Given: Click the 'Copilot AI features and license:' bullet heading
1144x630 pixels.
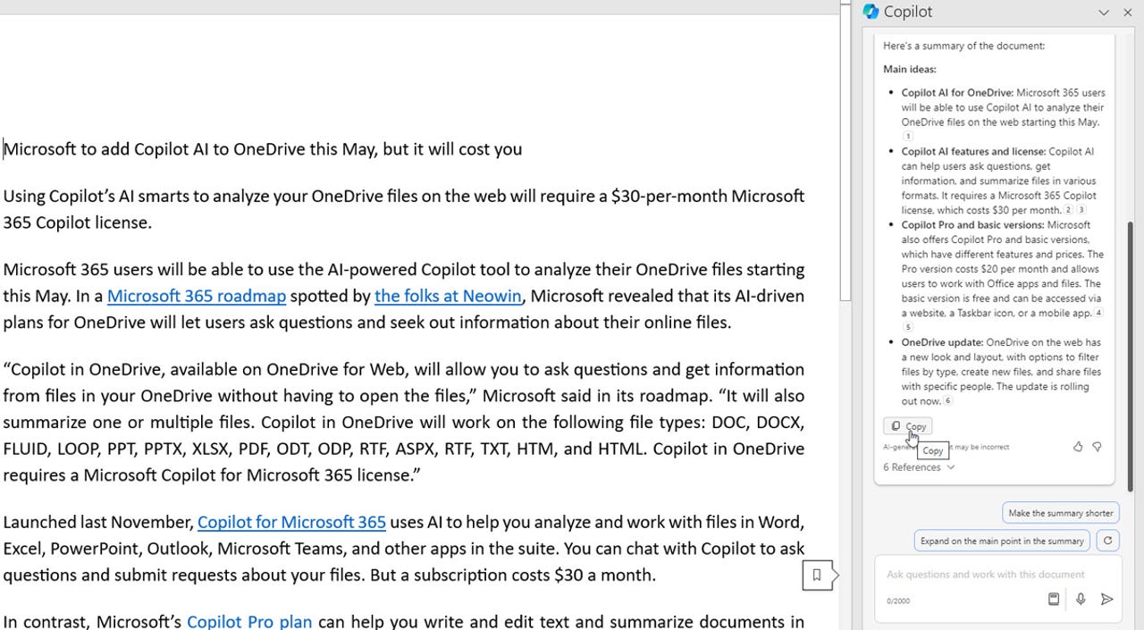Looking at the screenshot, I should pos(974,152).
